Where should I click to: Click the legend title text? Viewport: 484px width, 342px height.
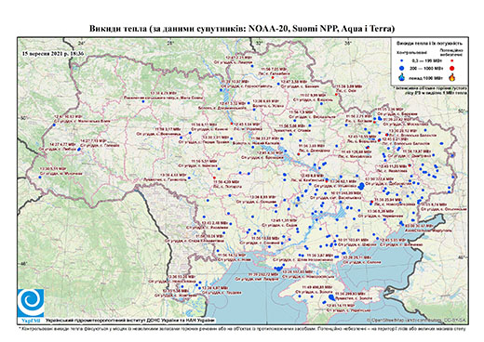point(429,44)
